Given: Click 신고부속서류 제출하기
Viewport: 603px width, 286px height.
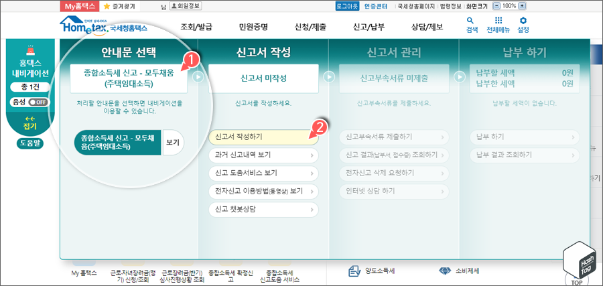Looking at the screenshot, I should (x=394, y=137).
